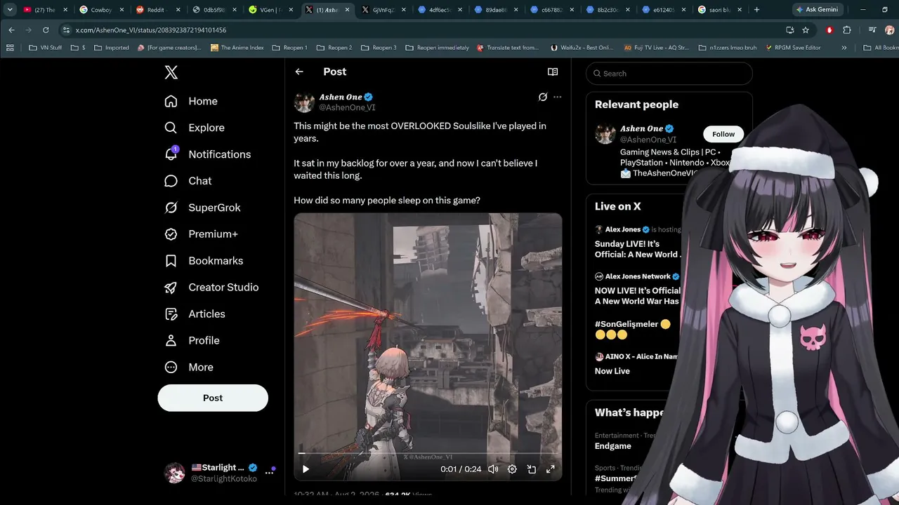Open the RPGM Save Editor bookmark
Viewport: 899px width, 505px height.
coord(793,48)
